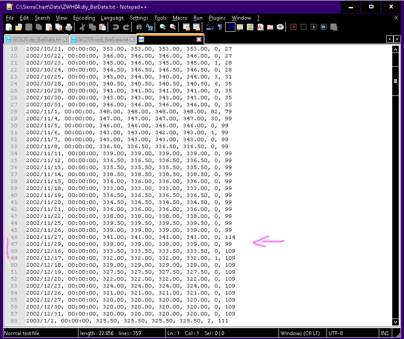This screenshot has width=404, height=339.
Task: Start macro recording with the red dot
Action: [293, 27]
